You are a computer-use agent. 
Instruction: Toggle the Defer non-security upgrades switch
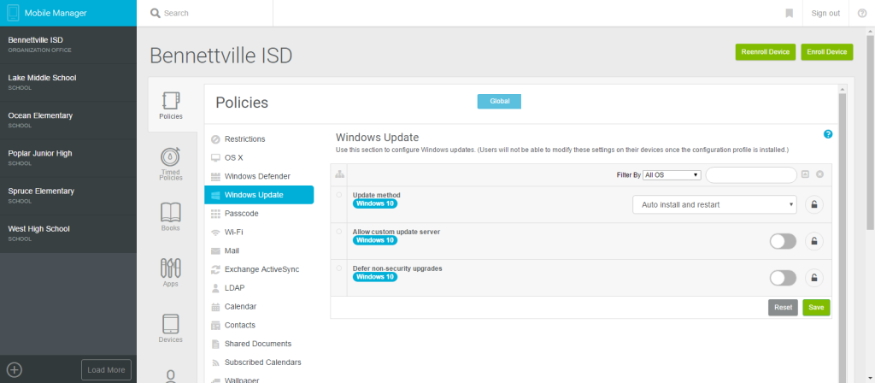[783, 278]
